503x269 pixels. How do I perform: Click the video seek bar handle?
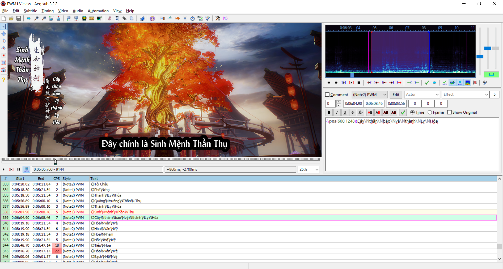pyautogui.click(x=55, y=162)
